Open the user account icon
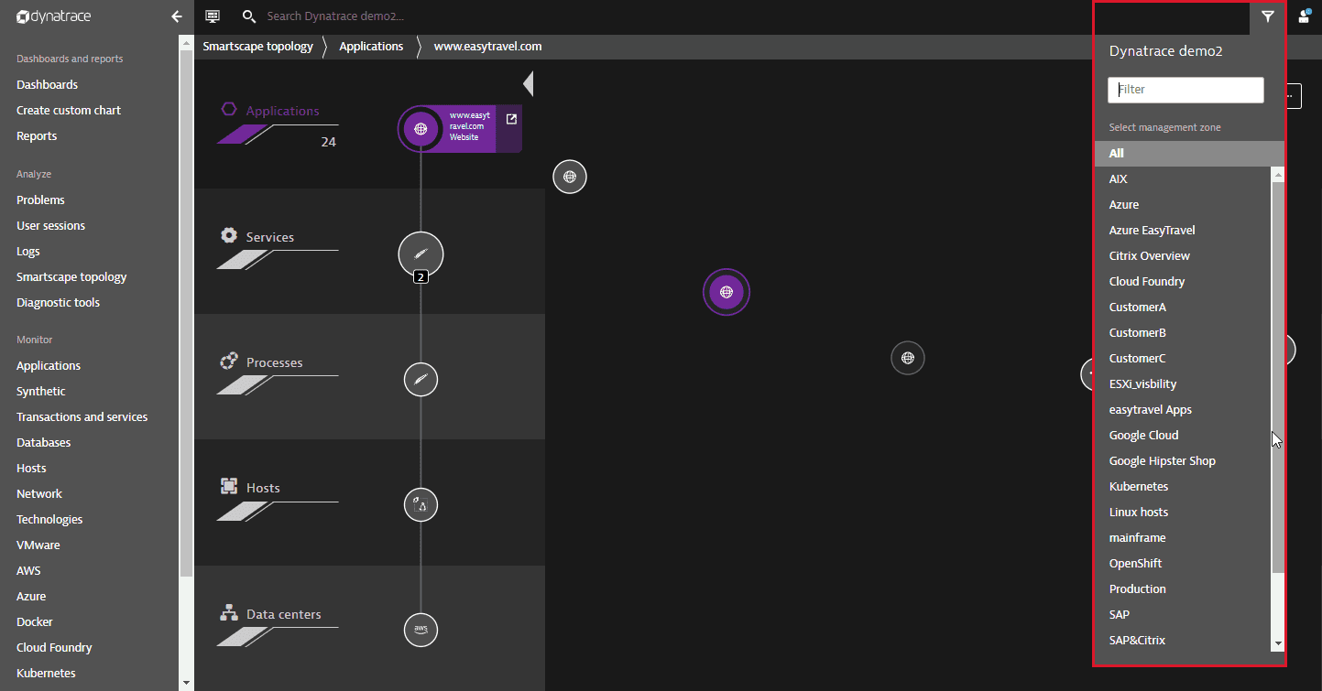Viewport: 1322px width, 691px height. tap(1304, 16)
